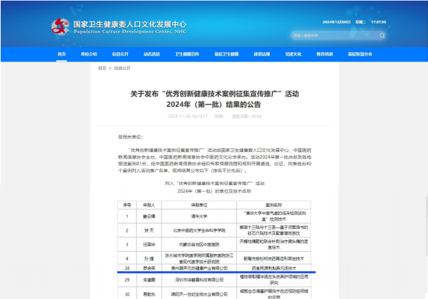Viewport: 428px width, 299px height.
Task: Open the 首页 navigation tab
Action: click(x=62, y=53)
